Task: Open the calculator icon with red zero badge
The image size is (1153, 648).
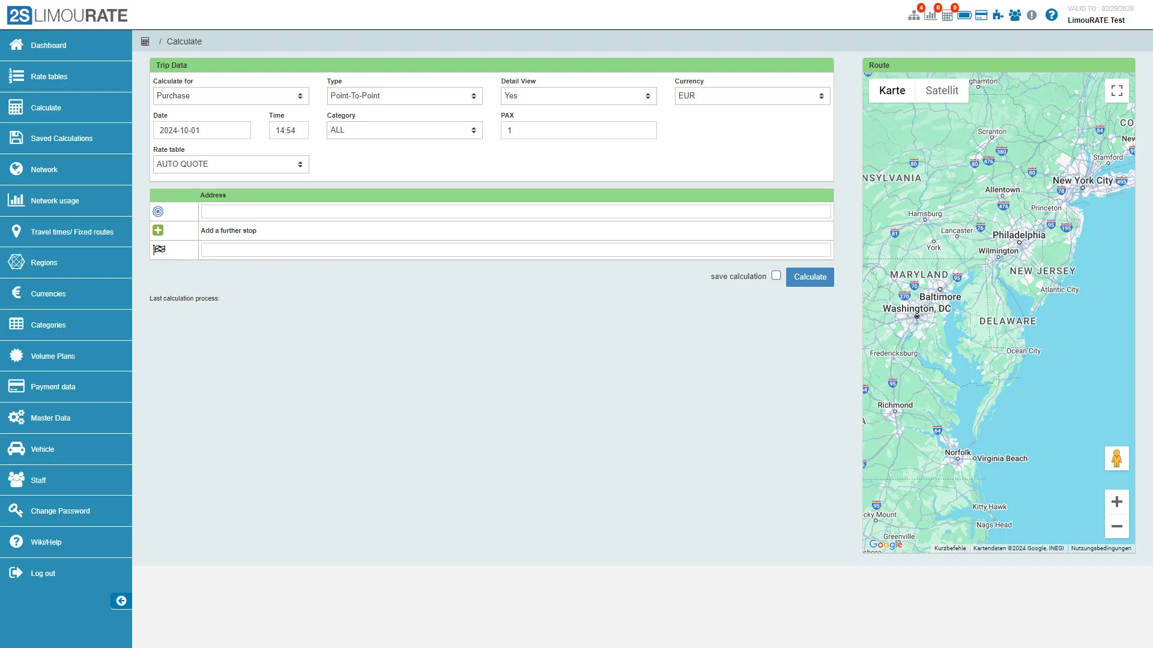Action: point(948,15)
